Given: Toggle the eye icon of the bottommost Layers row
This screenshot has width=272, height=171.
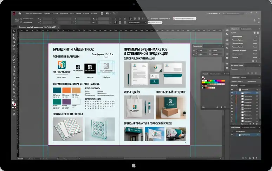Looking at the screenshot, I should coord(232,121).
